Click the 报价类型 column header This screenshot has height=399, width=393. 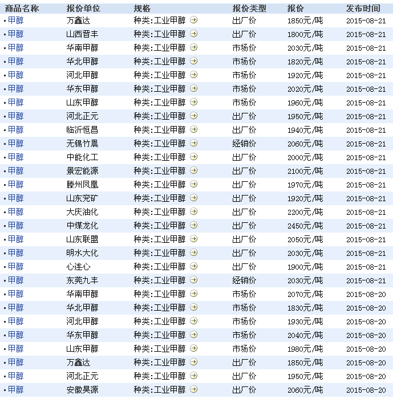tap(249, 9)
